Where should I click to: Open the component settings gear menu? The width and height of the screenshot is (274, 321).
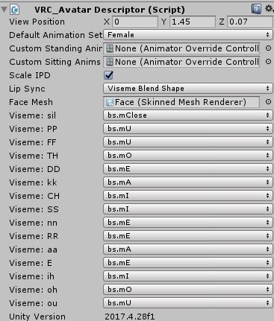tap(269, 9)
